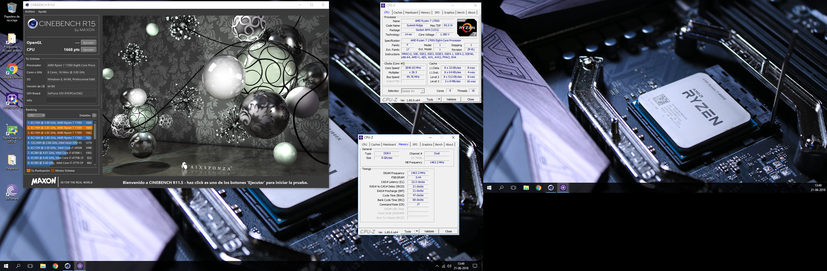
Task: Run the OpenGL test with Ejecutar
Action: 88,43
